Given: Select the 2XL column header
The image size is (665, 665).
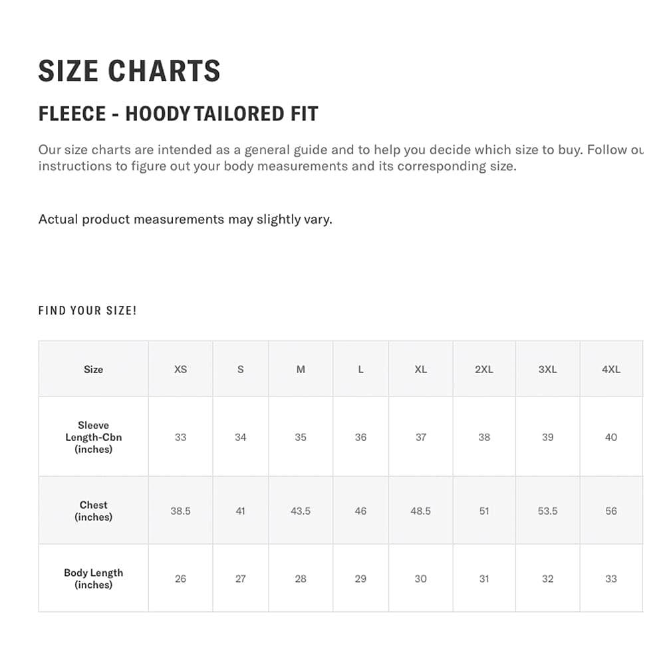Looking at the screenshot, I should [x=484, y=369].
